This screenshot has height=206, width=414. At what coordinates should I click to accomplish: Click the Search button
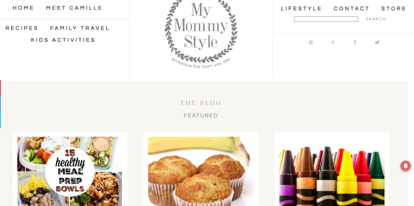[376, 19]
